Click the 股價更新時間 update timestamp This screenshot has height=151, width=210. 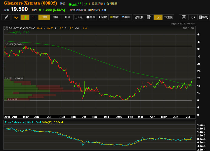88,10
